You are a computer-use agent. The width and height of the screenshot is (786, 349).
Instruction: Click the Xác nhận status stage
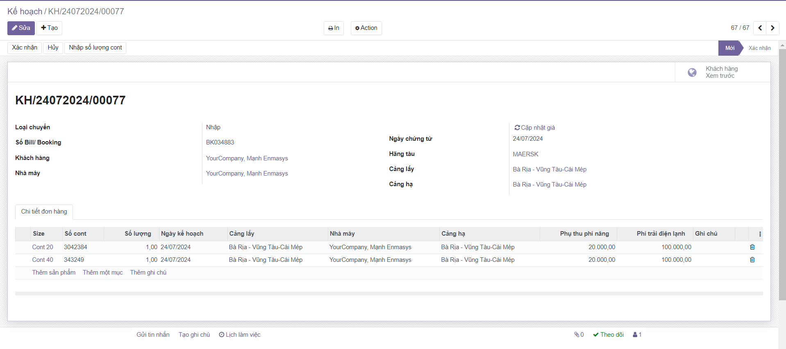pos(759,48)
